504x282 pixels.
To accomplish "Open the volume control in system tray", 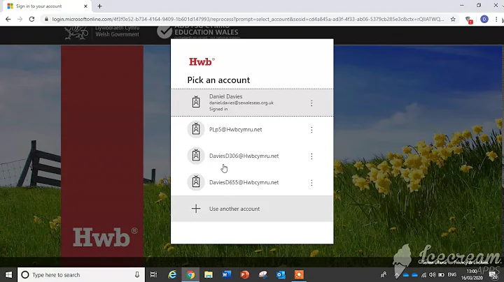I will (433, 274).
